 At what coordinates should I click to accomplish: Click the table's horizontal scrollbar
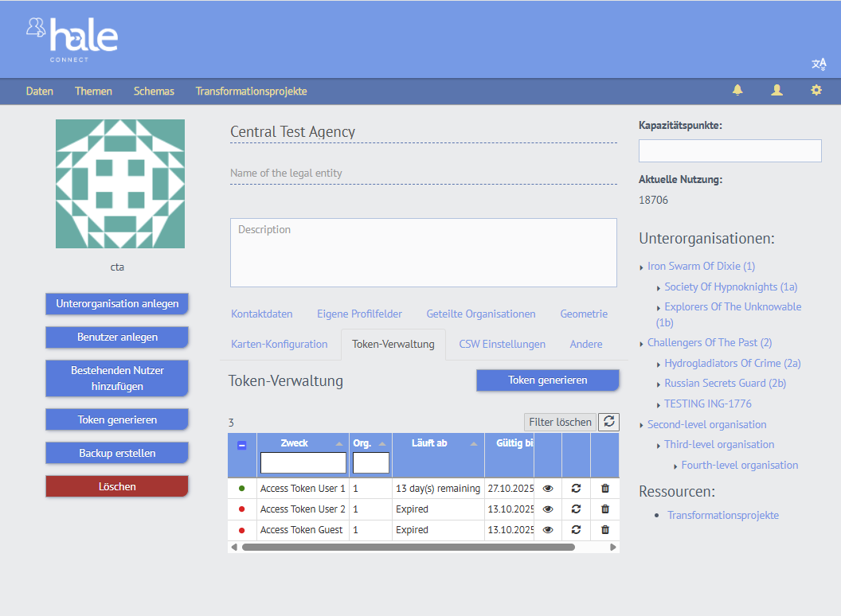(x=408, y=548)
